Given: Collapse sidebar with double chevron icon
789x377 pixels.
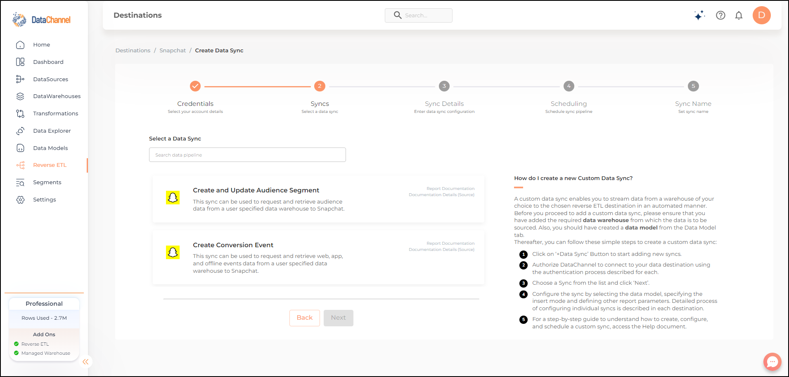Looking at the screenshot, I should (x=85, y=362).
